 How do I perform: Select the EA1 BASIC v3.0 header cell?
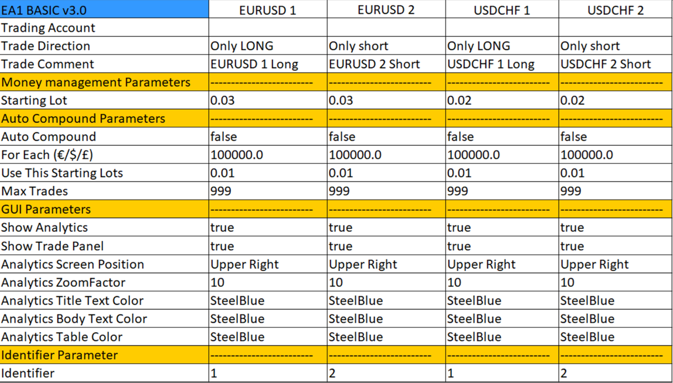104,9
